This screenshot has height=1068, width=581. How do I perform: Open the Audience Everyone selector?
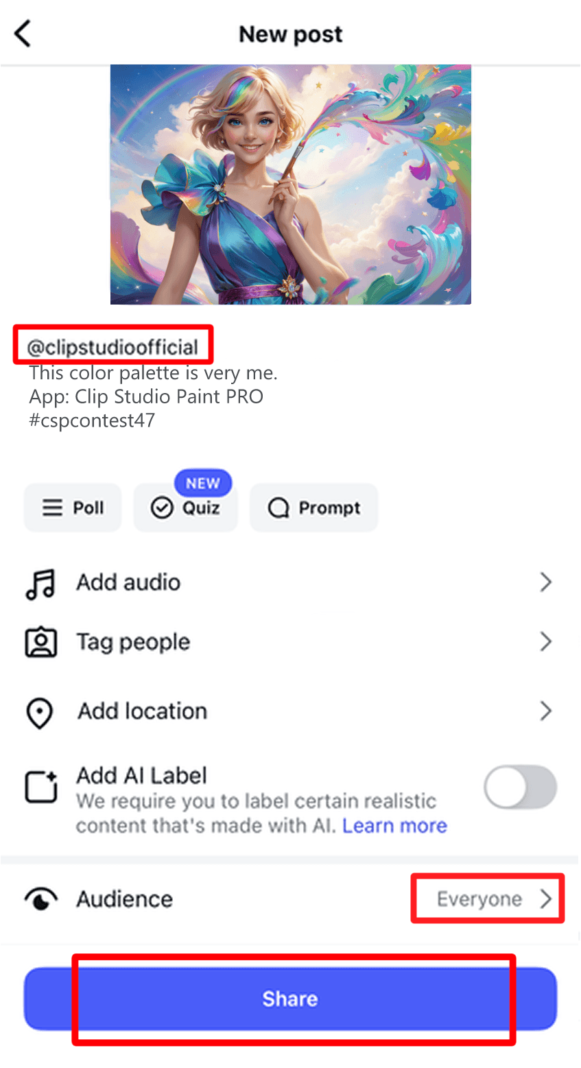coord(487,899)
